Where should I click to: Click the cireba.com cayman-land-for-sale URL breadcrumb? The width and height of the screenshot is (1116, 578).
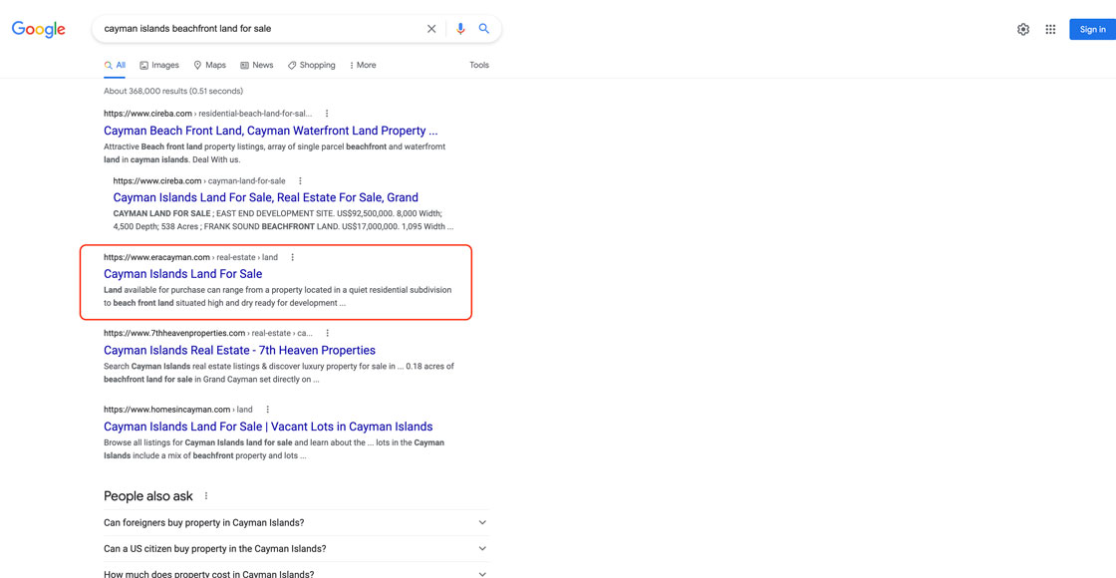(x=199, y=180)
